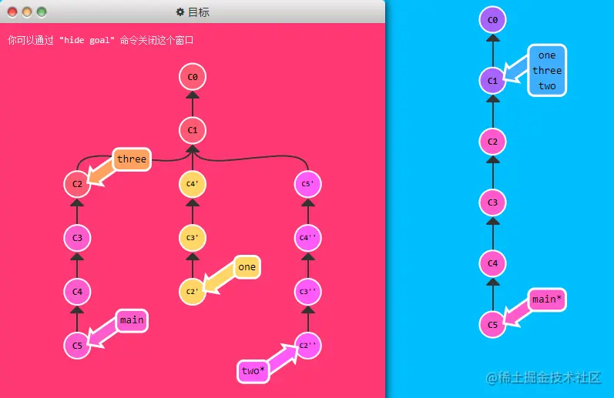The width and height of the screenshot is (614, 398).
Task: Click the yellow C2' commit node
Action: tap(193, 292)
